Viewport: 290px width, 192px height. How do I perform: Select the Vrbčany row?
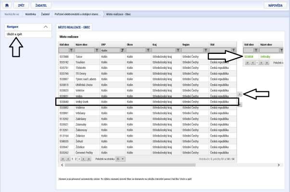click(x=147, y=113)
